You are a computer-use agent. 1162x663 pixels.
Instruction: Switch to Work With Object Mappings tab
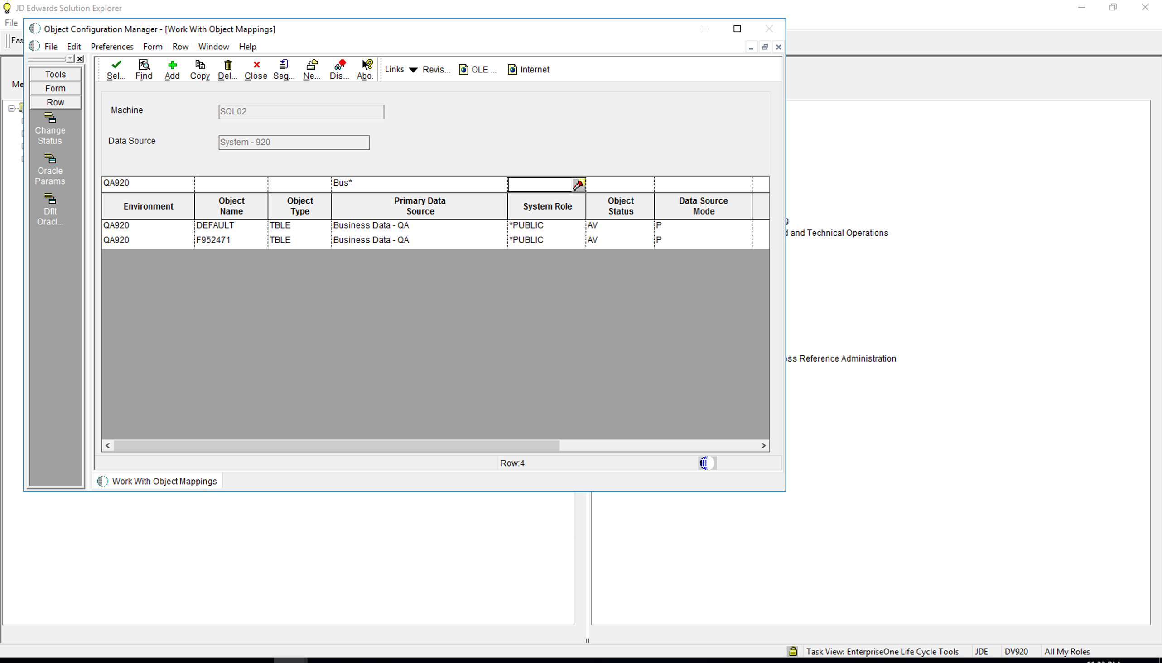(x=158, y=482)
